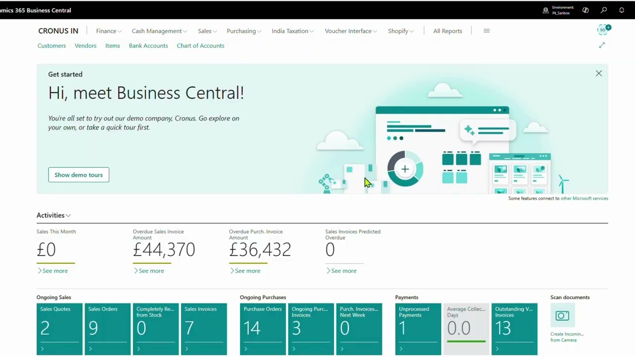
Task: See more under Sales Invoices Predicted Overdue
Action: pyautogui.click(x=341, y=271)
